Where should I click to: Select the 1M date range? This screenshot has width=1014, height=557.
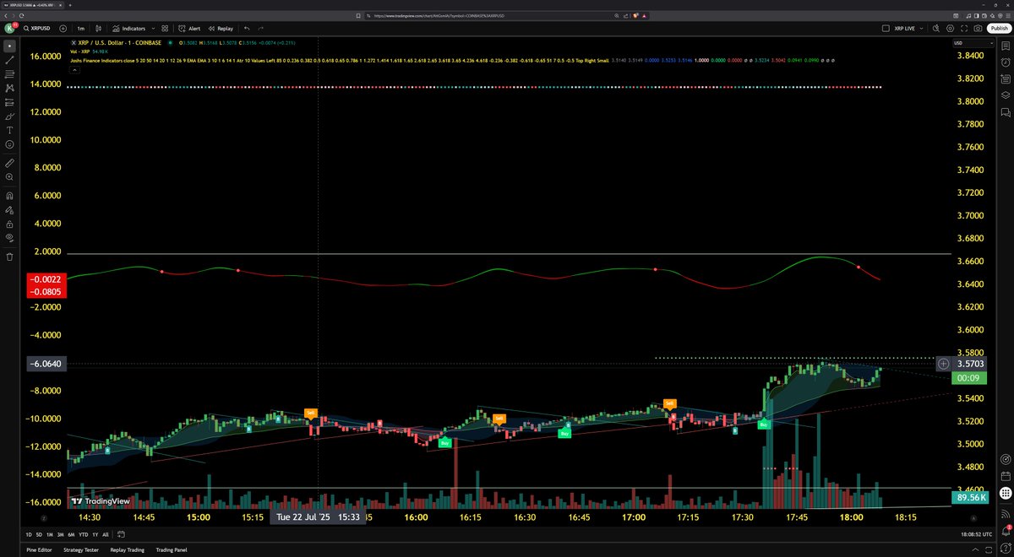click(50, 534)
